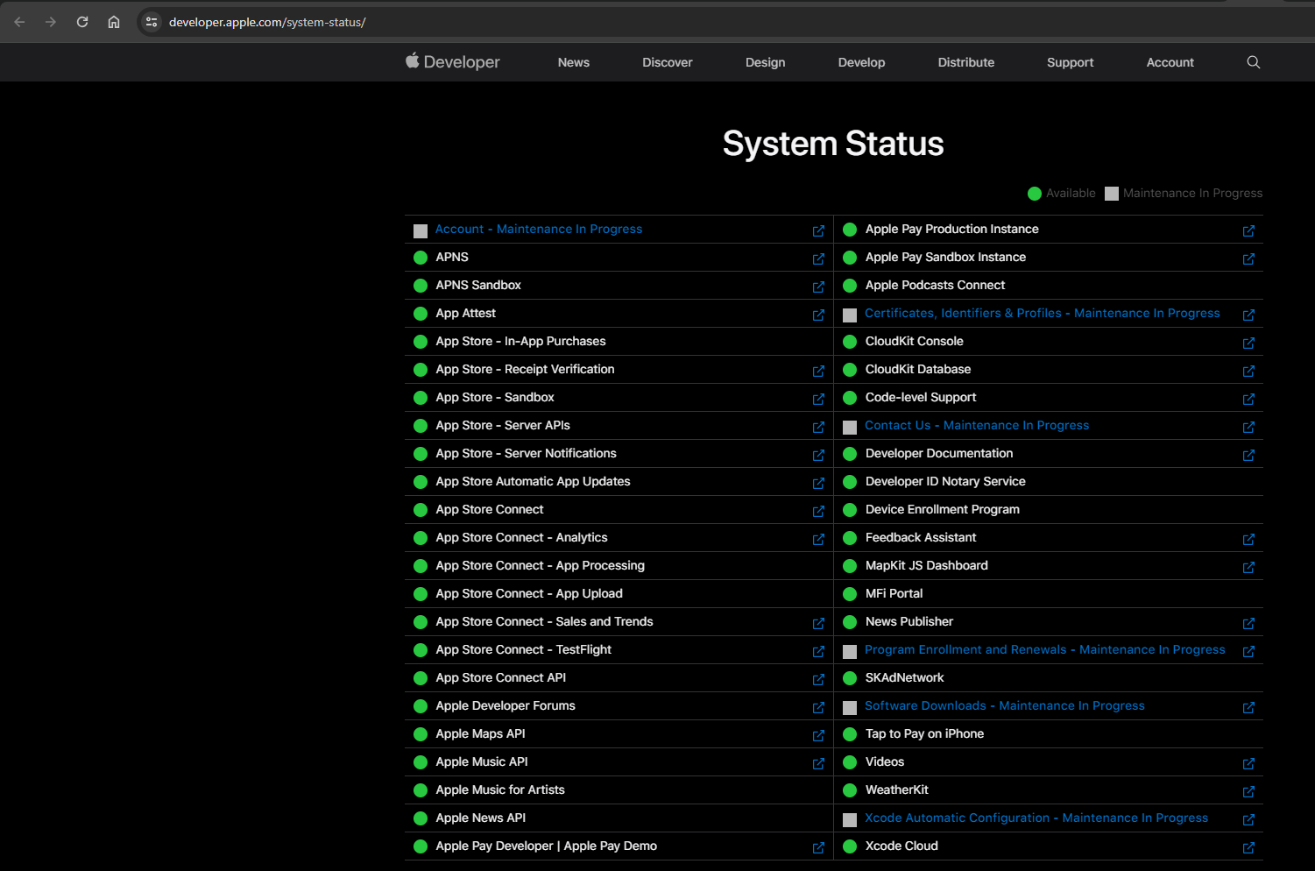Open the Account menu item
Image resolution: width=1315 pixels, height=871 pixels.
(1170, 62)
